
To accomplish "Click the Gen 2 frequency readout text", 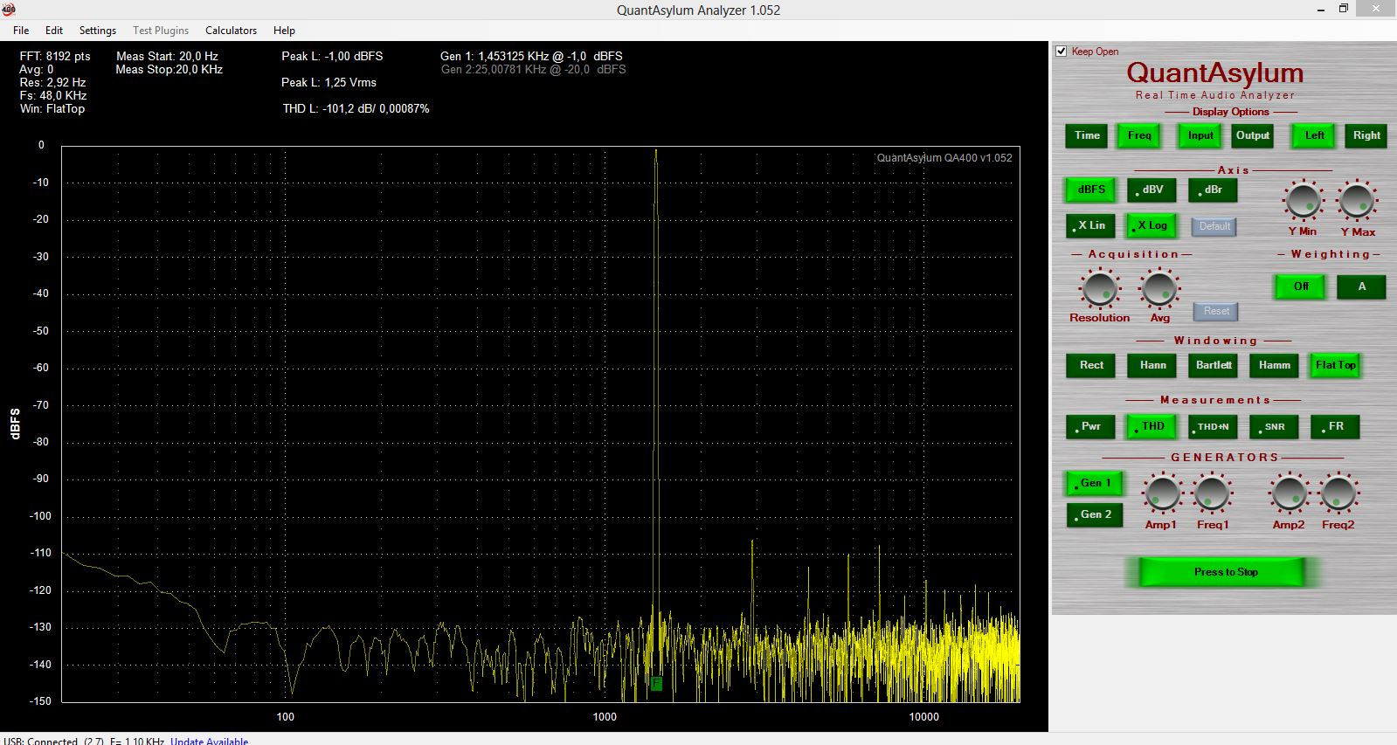I will (533, 69).
